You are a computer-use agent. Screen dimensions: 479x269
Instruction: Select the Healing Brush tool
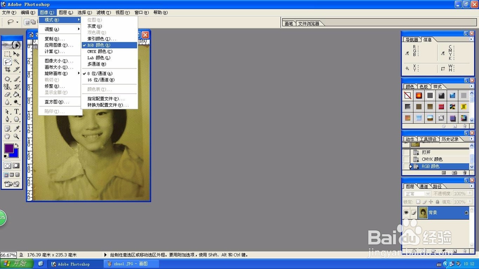(8, 79)
